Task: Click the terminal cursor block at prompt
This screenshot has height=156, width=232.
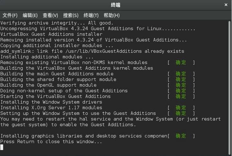Action: point(2,147)
